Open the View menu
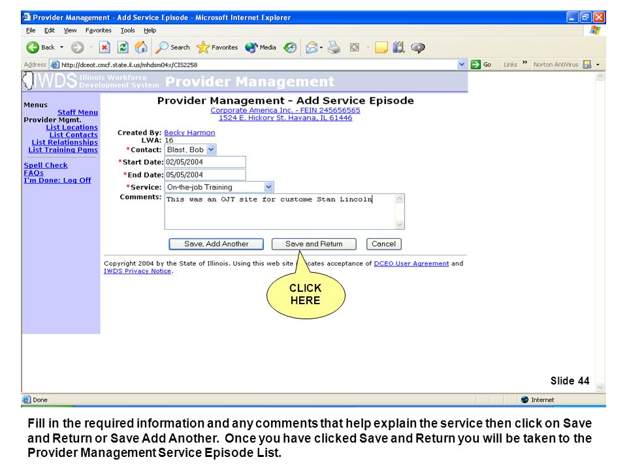The width and height of the screenshot is (627, 470). click(70, 31)
